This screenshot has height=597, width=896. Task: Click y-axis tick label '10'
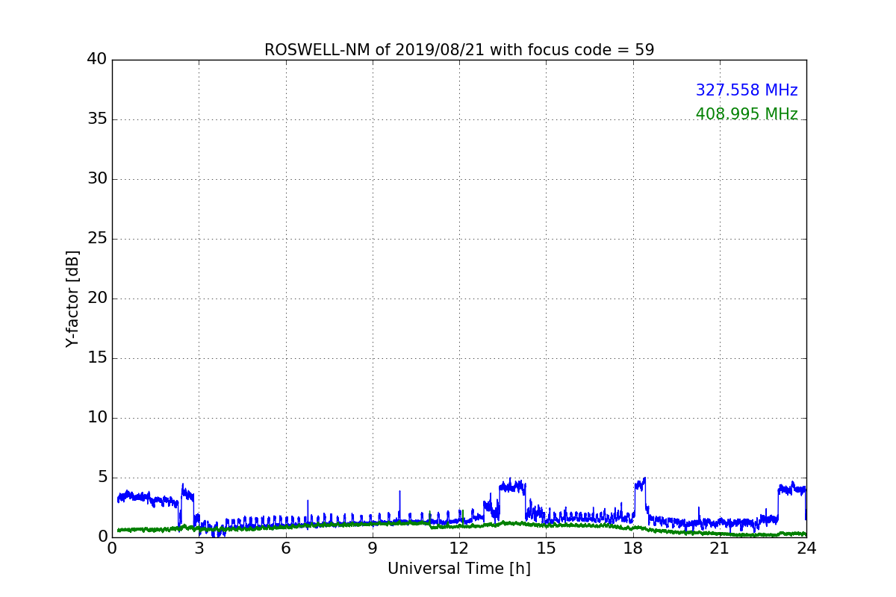click(x=97, y=418)
